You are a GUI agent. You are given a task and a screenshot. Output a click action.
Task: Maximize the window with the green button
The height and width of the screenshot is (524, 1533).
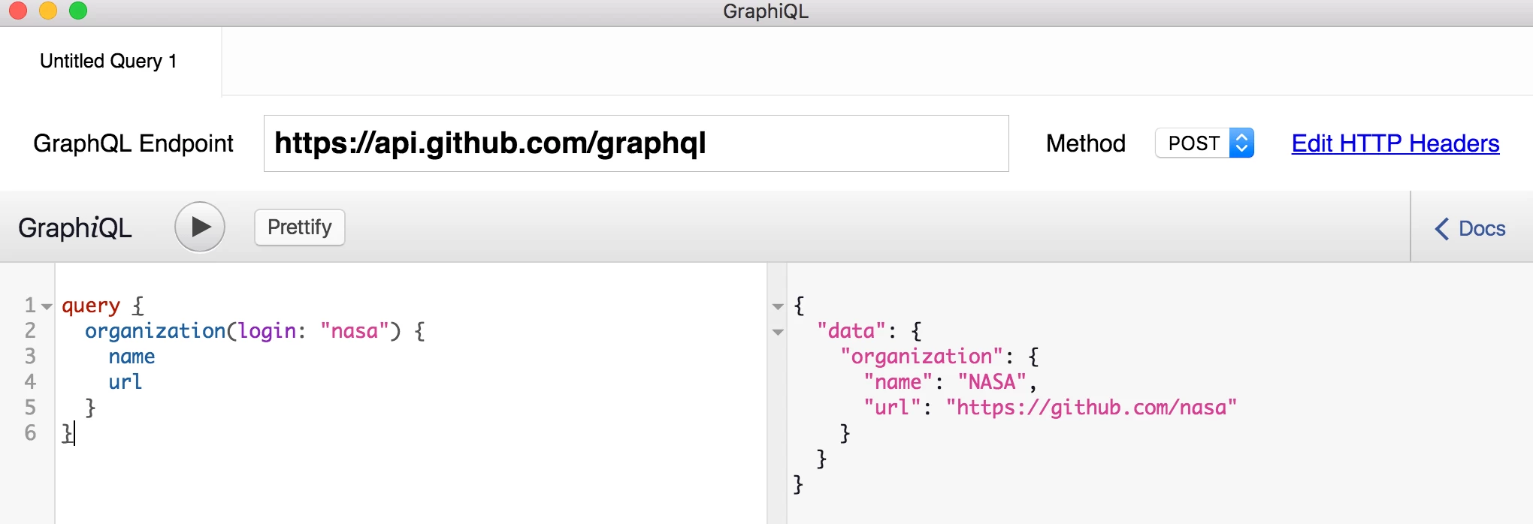(78, 11)
